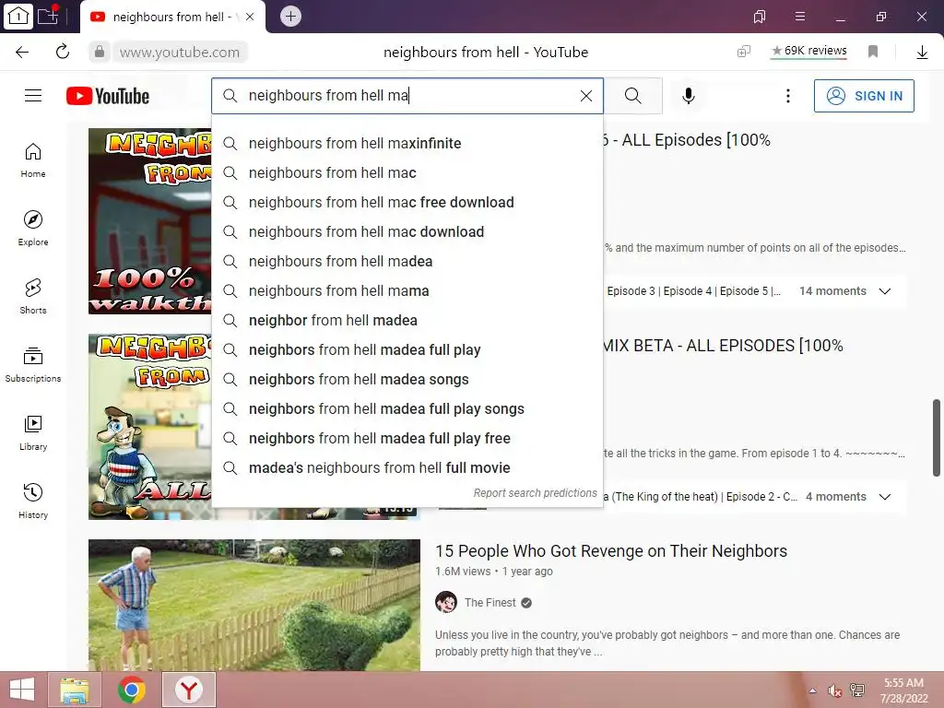944x708 pixels.
Task: Show hidden tray icons arrow
Action: coord(812,690)
